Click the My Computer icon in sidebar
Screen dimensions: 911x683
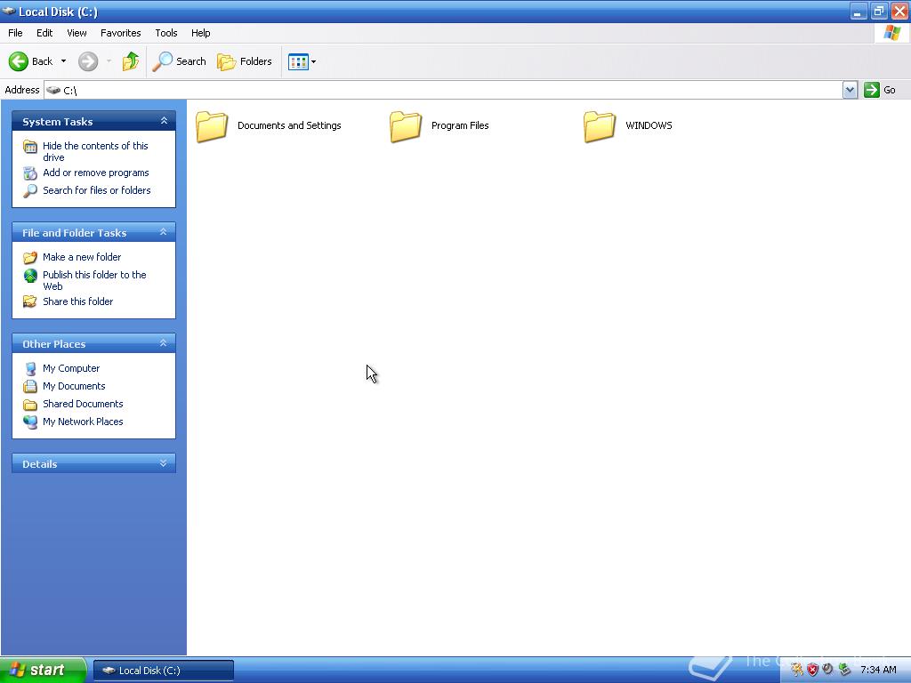[30, 369]
